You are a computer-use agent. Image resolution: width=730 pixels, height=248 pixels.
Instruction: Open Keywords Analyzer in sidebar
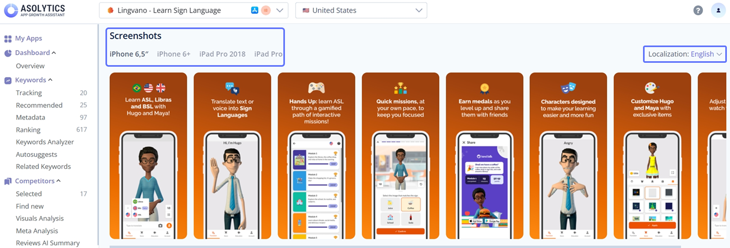[x=45, y=142]
